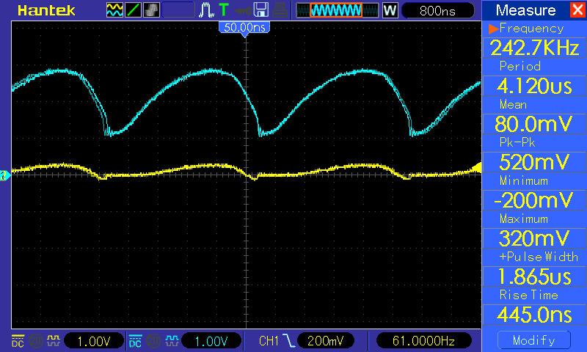Click the white pulse waveform icon
587x352 pixels.
[206, 10]
